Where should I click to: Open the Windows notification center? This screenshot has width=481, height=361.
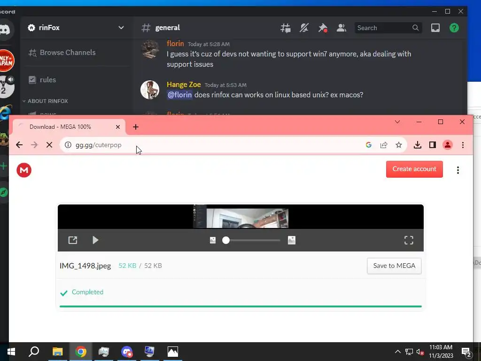(466, 352)
